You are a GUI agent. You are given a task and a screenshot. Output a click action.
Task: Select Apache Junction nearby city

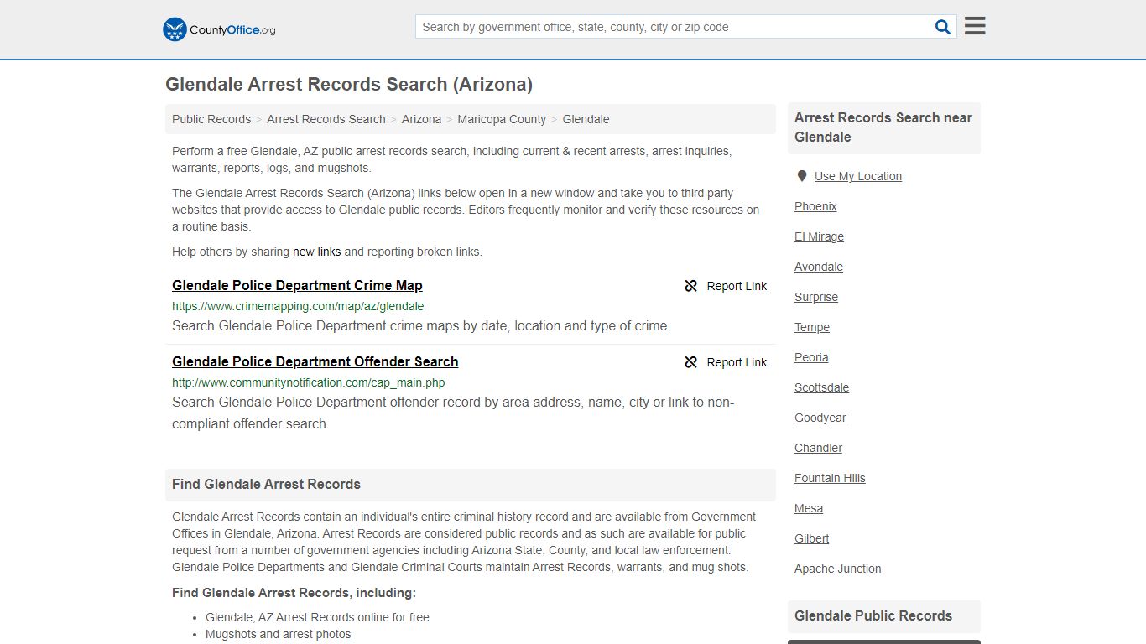coord(837,569)
